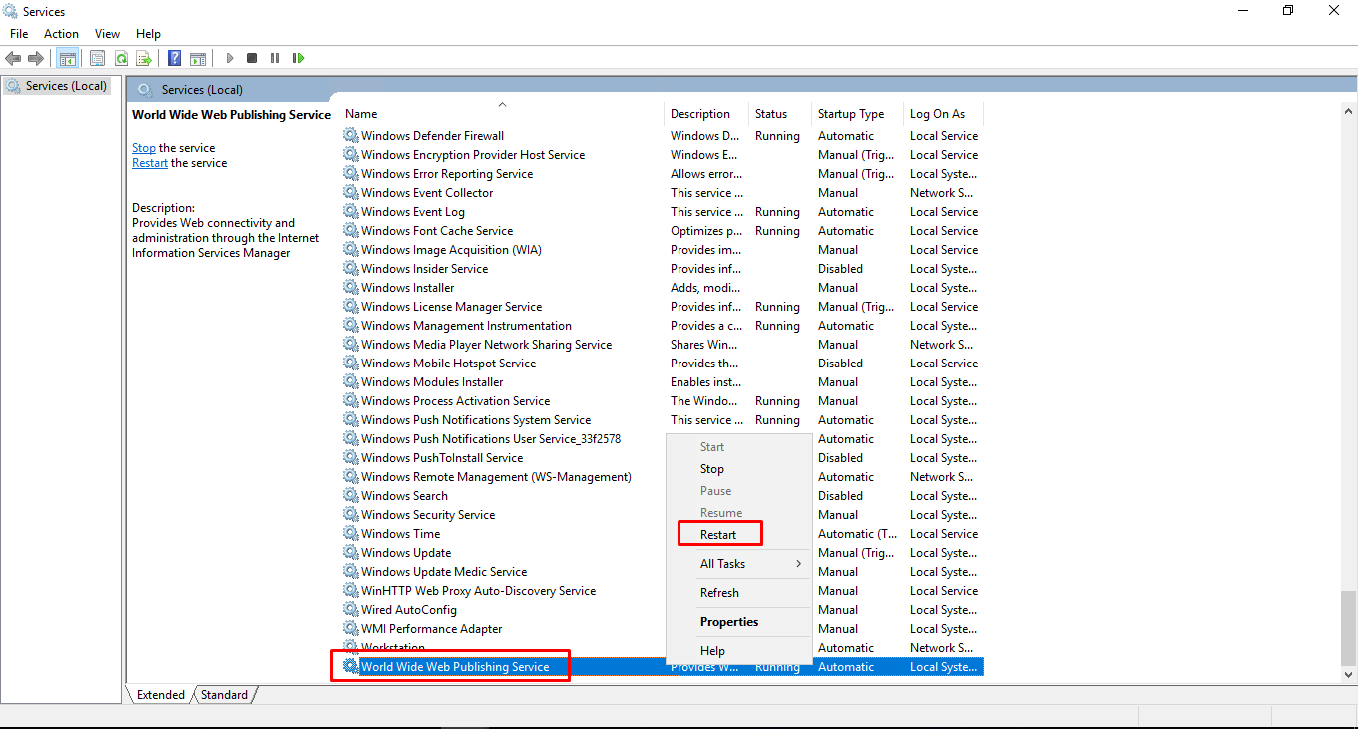This screenshot has height=729, width=1358.
Task: Click the green Refresh toolbar icon
Action: [121, 59]
